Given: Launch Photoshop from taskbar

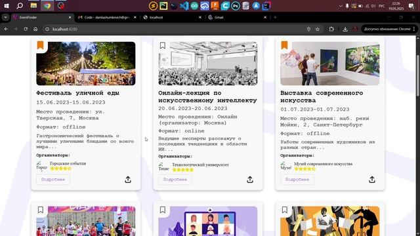Looking at the screenshot, I should coord(236,6).
